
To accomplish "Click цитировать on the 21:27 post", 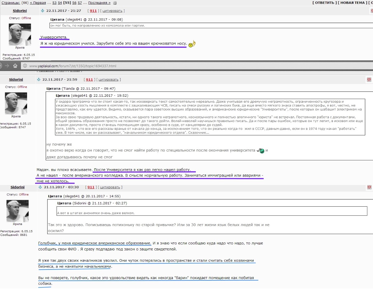I will coord(113,11).
